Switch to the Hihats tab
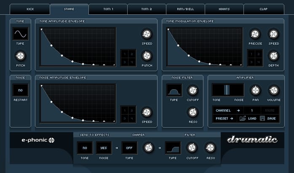This screenshot has height=173, width=294. point(224,9)
